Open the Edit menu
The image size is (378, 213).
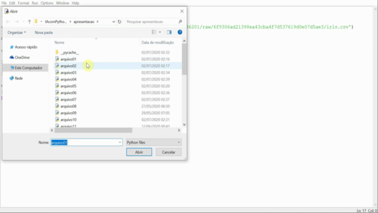(12, 3)
